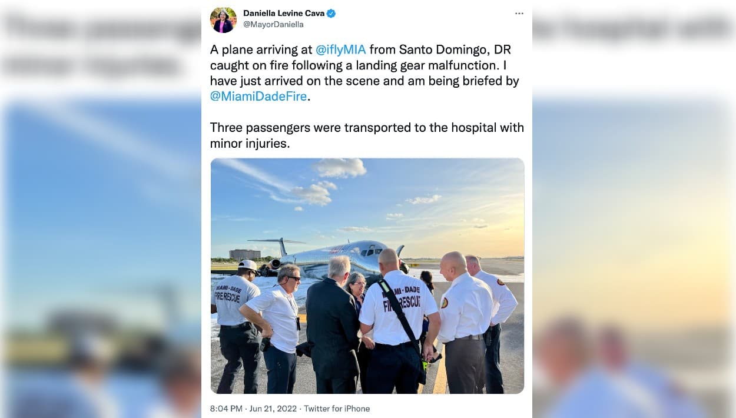Click the Jun 21, 2022 date
Image resolution: width=736 pixels, height=418 pixels.
tap(273, 409)
